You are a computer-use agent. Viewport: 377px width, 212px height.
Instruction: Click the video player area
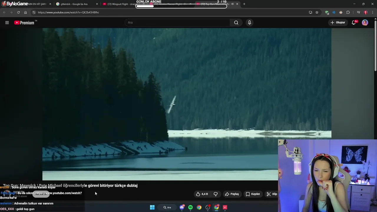click(x=187, y=104)
